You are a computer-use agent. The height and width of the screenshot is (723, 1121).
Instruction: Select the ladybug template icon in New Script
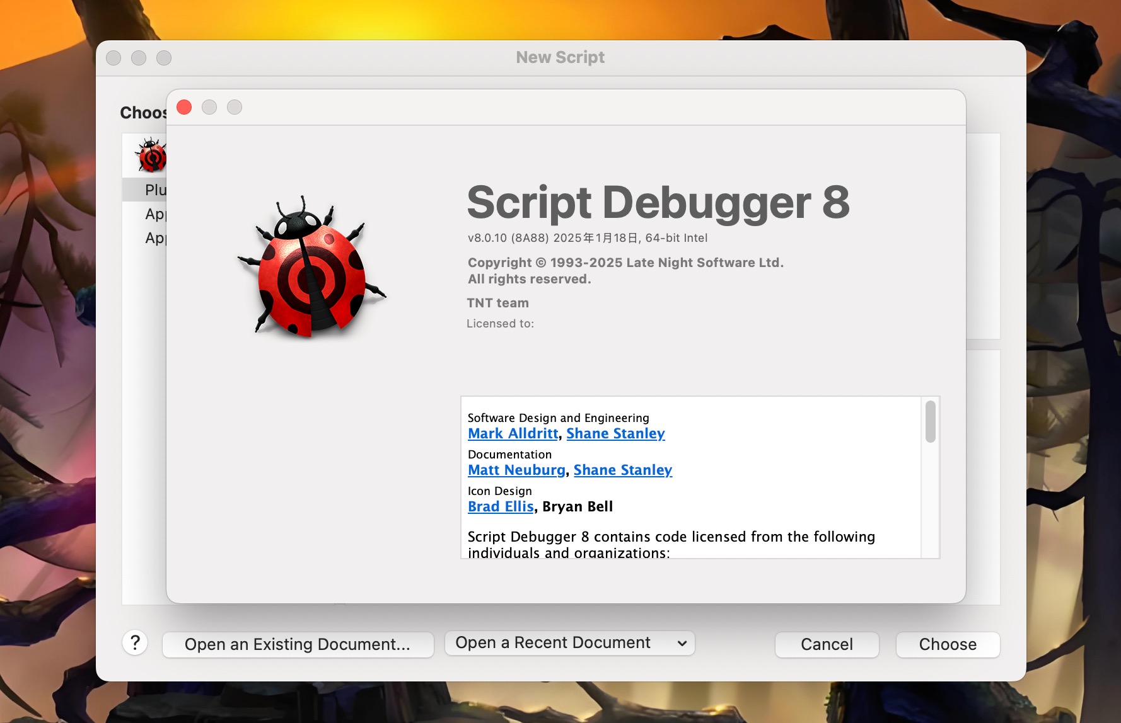click(151, 155)
